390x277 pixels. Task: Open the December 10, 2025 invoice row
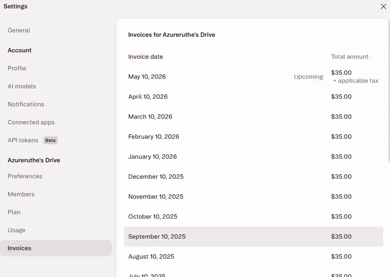[253, 177]
